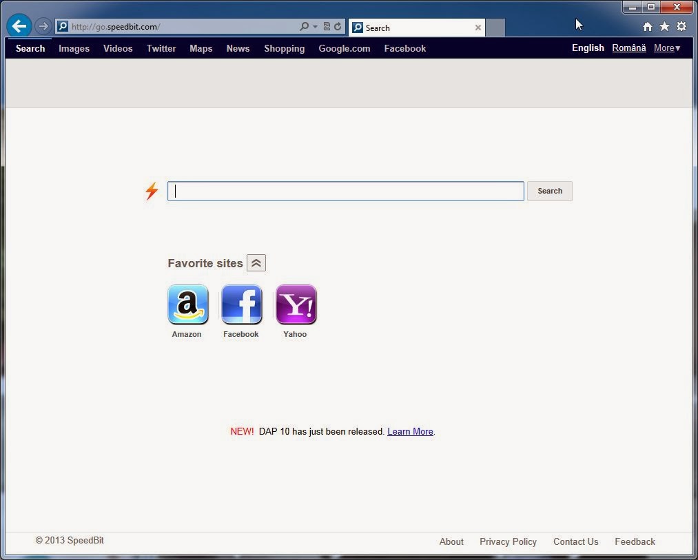Switch to the Images search category
The height and width of the screenshot is (560, 698).
point(74,48)
